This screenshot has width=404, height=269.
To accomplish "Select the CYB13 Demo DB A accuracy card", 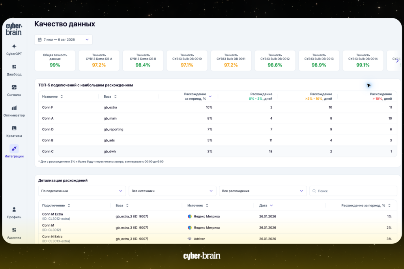I will click(99, 61).
